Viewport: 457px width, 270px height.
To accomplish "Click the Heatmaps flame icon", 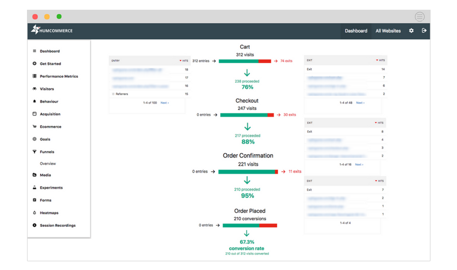I will point(35,213).
